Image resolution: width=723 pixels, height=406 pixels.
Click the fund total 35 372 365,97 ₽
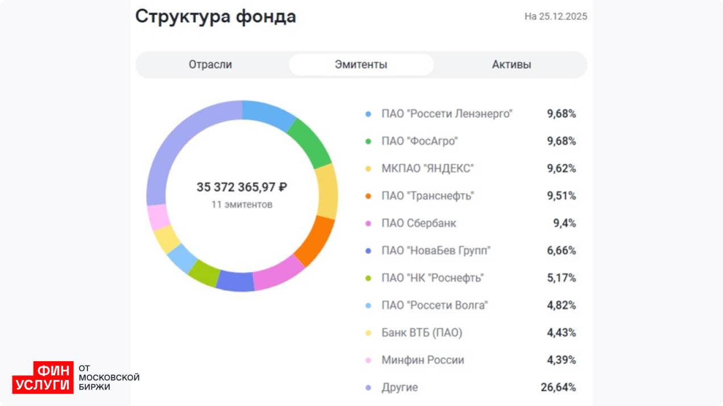tap(242, 187)
